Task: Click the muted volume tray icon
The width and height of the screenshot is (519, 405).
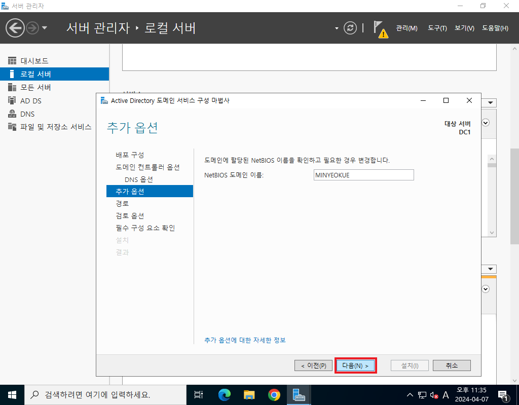Action: coord(434,395)
